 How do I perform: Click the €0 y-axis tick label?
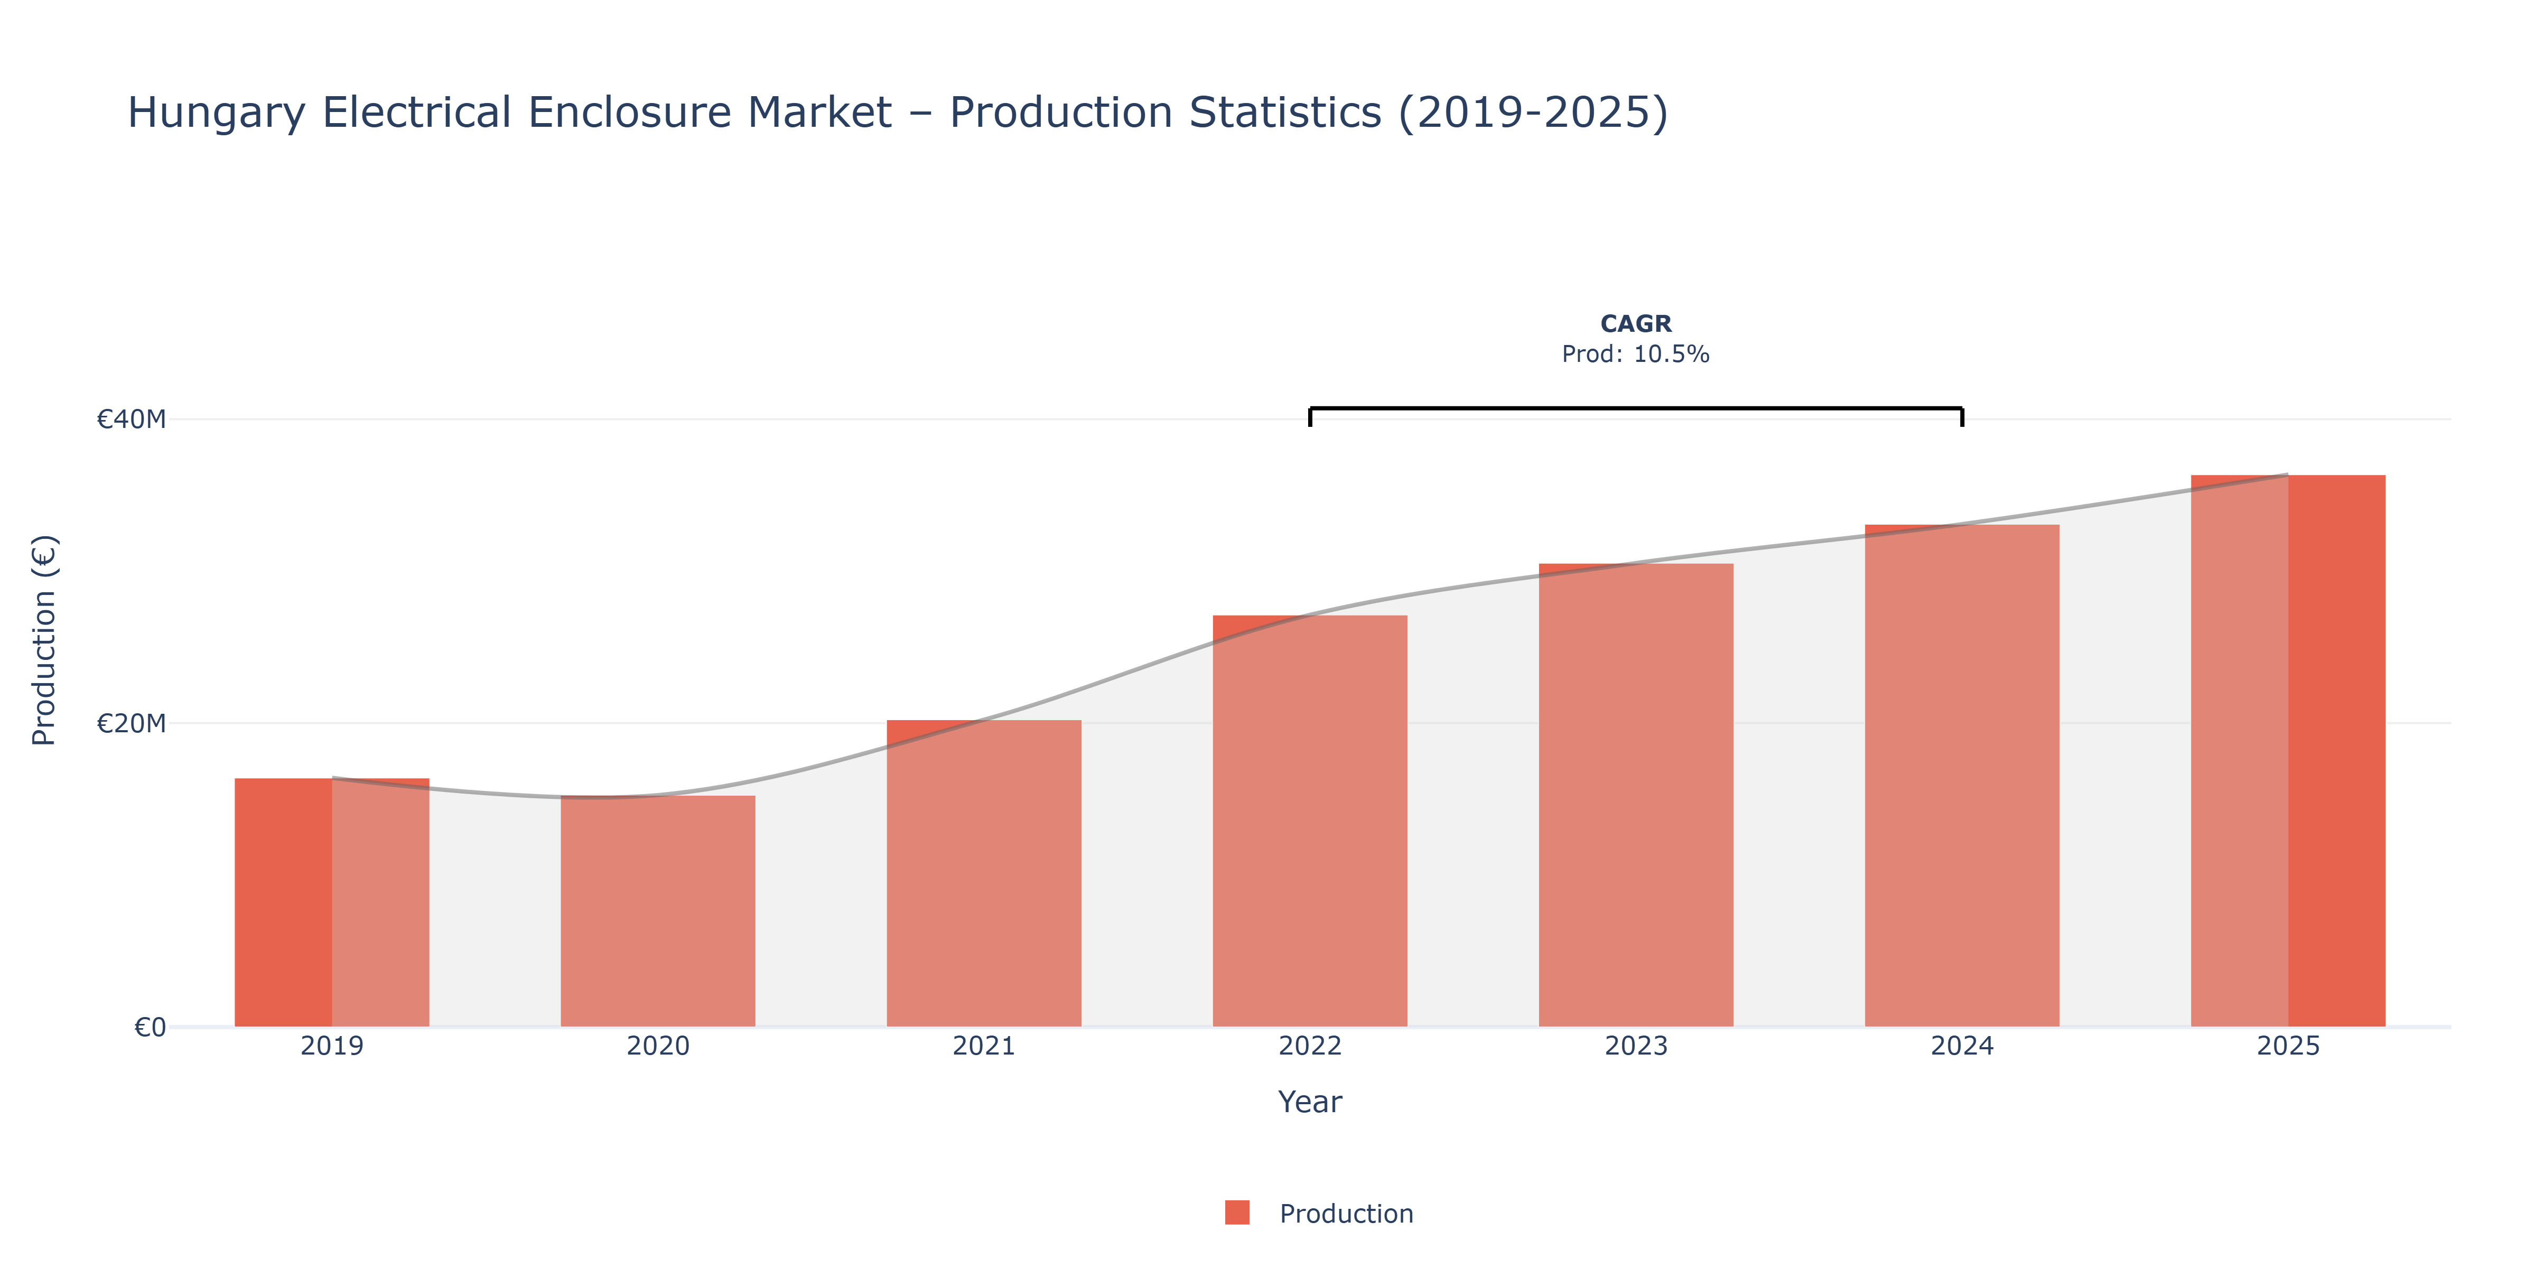tap(150, 1028)
